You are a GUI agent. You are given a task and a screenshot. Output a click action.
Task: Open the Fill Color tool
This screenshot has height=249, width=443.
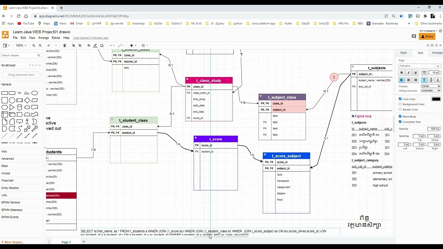coord(89,45)
